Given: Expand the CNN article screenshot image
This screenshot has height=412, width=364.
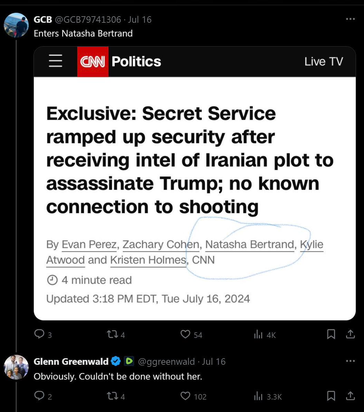Looking at the screenshot, I should point(194,183).
